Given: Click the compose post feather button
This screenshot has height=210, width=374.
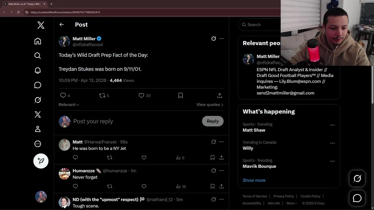Looking at the screenshot, I should [x=41, y=161].
